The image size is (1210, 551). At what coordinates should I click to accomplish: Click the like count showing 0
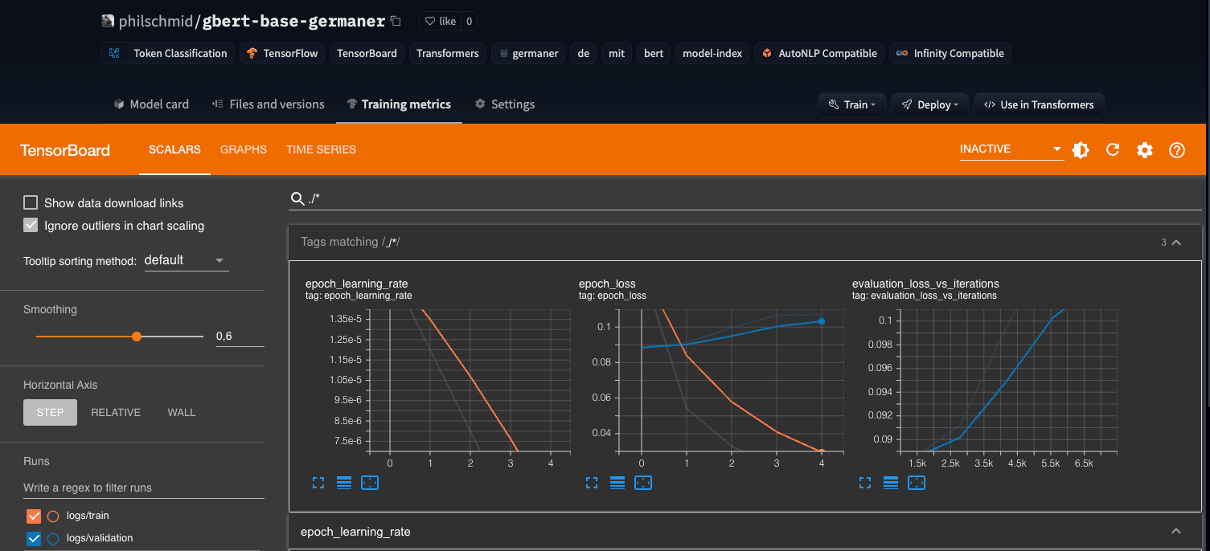click(x=470, y=21)
